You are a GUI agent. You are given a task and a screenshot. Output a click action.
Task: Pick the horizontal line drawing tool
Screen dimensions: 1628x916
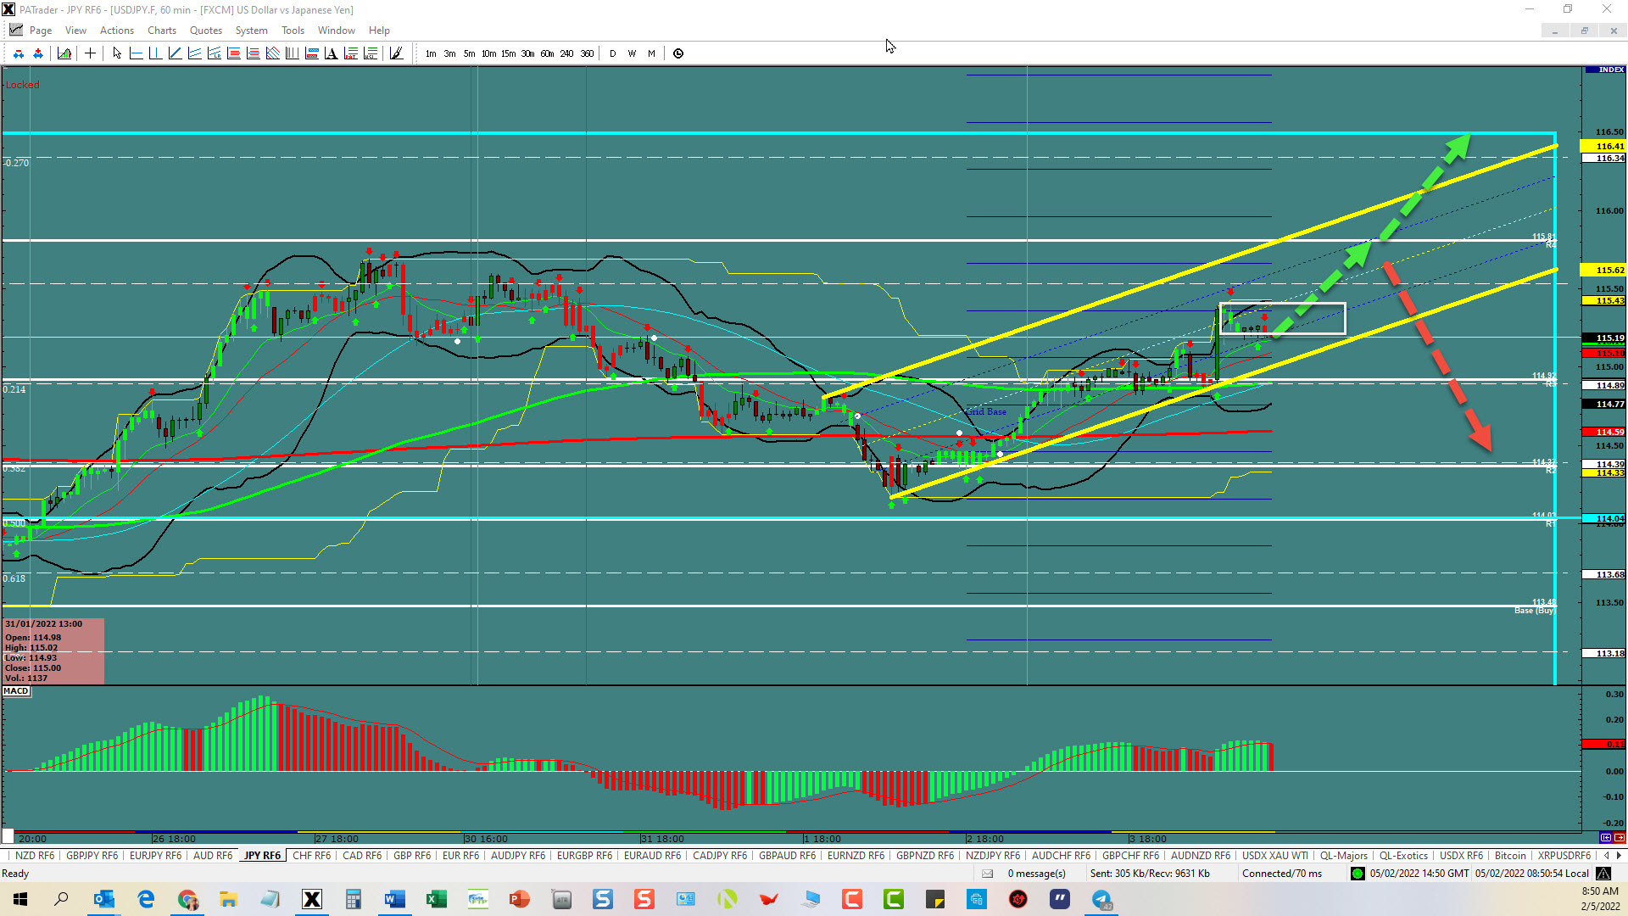pos(136,53)
